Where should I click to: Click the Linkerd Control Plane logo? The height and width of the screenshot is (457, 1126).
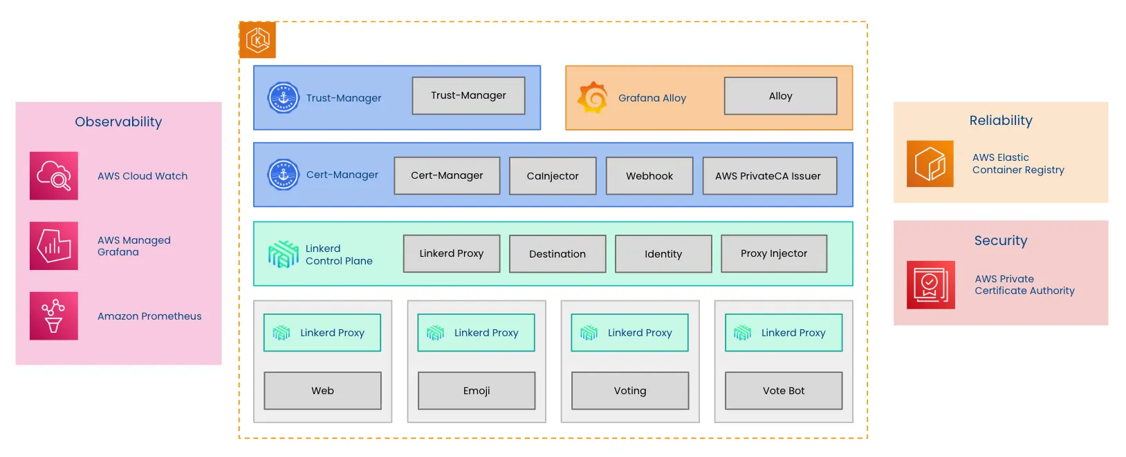point(284,254)
